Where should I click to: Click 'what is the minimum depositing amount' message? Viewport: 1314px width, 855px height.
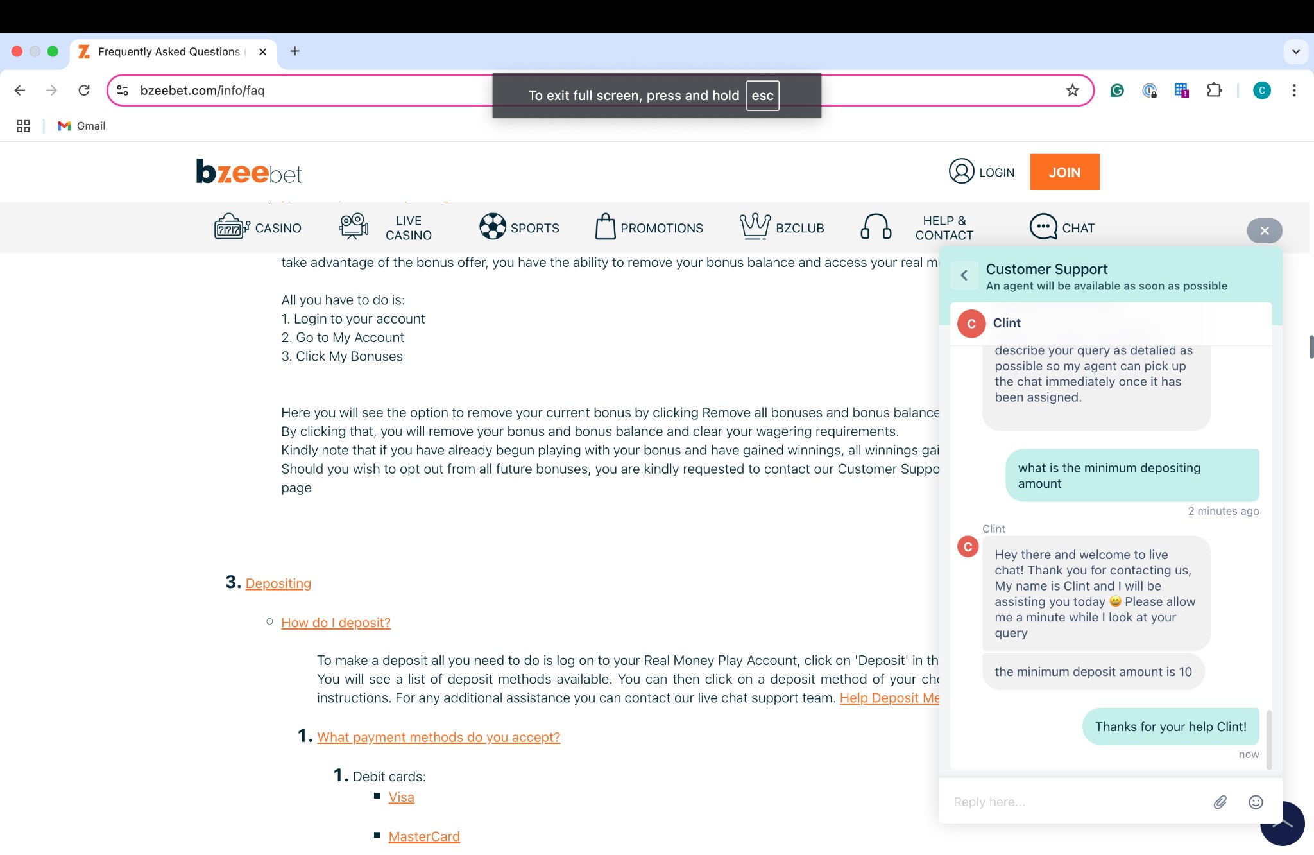click(x=1132, y=476)
